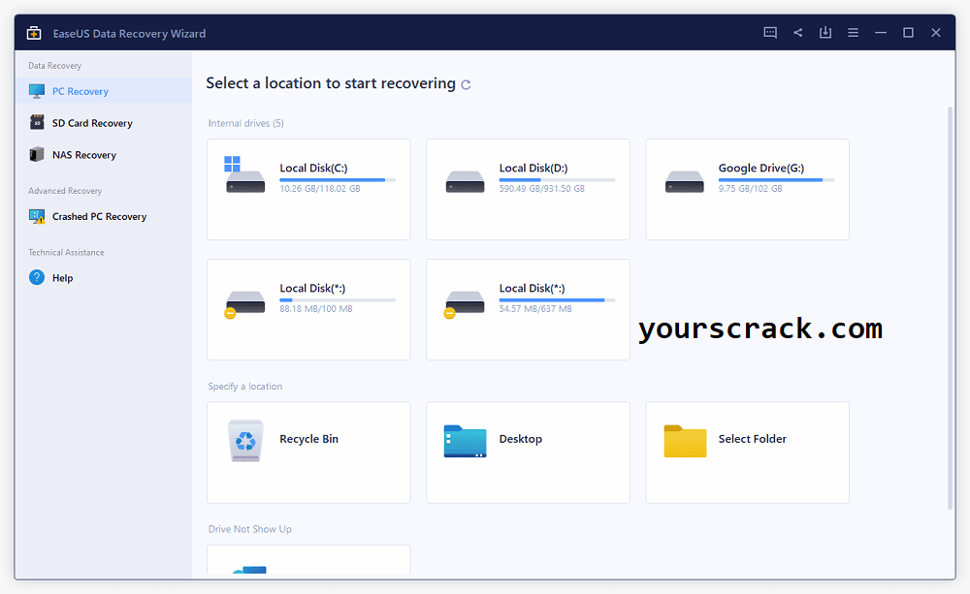Click the NAS device icon
Viewport: 970px width, 594px height.
[37, 154]
